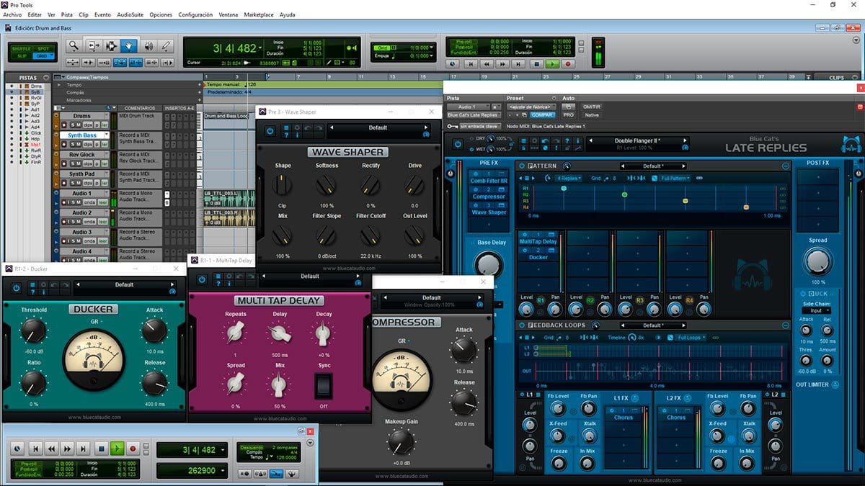Open the Archivo menu
The height and width of the screenshot is (486, 865).
(12, 14)
